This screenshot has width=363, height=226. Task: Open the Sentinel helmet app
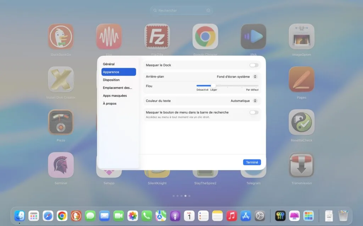tap(61, 165)
